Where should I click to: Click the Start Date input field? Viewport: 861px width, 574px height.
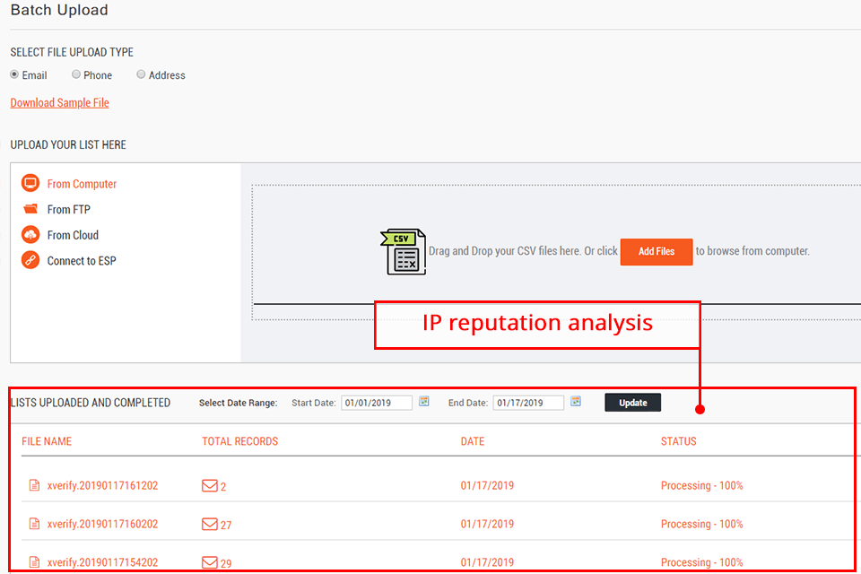coord(376,403)
